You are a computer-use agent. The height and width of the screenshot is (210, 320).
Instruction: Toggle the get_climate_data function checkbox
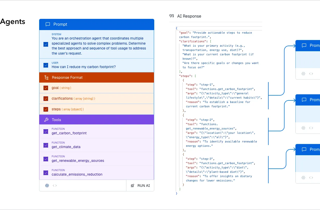pyautogui.click(x=46, y=145)
